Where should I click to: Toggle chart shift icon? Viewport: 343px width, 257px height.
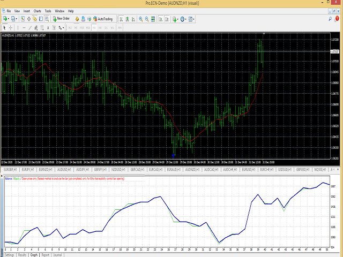coord(167,19)
